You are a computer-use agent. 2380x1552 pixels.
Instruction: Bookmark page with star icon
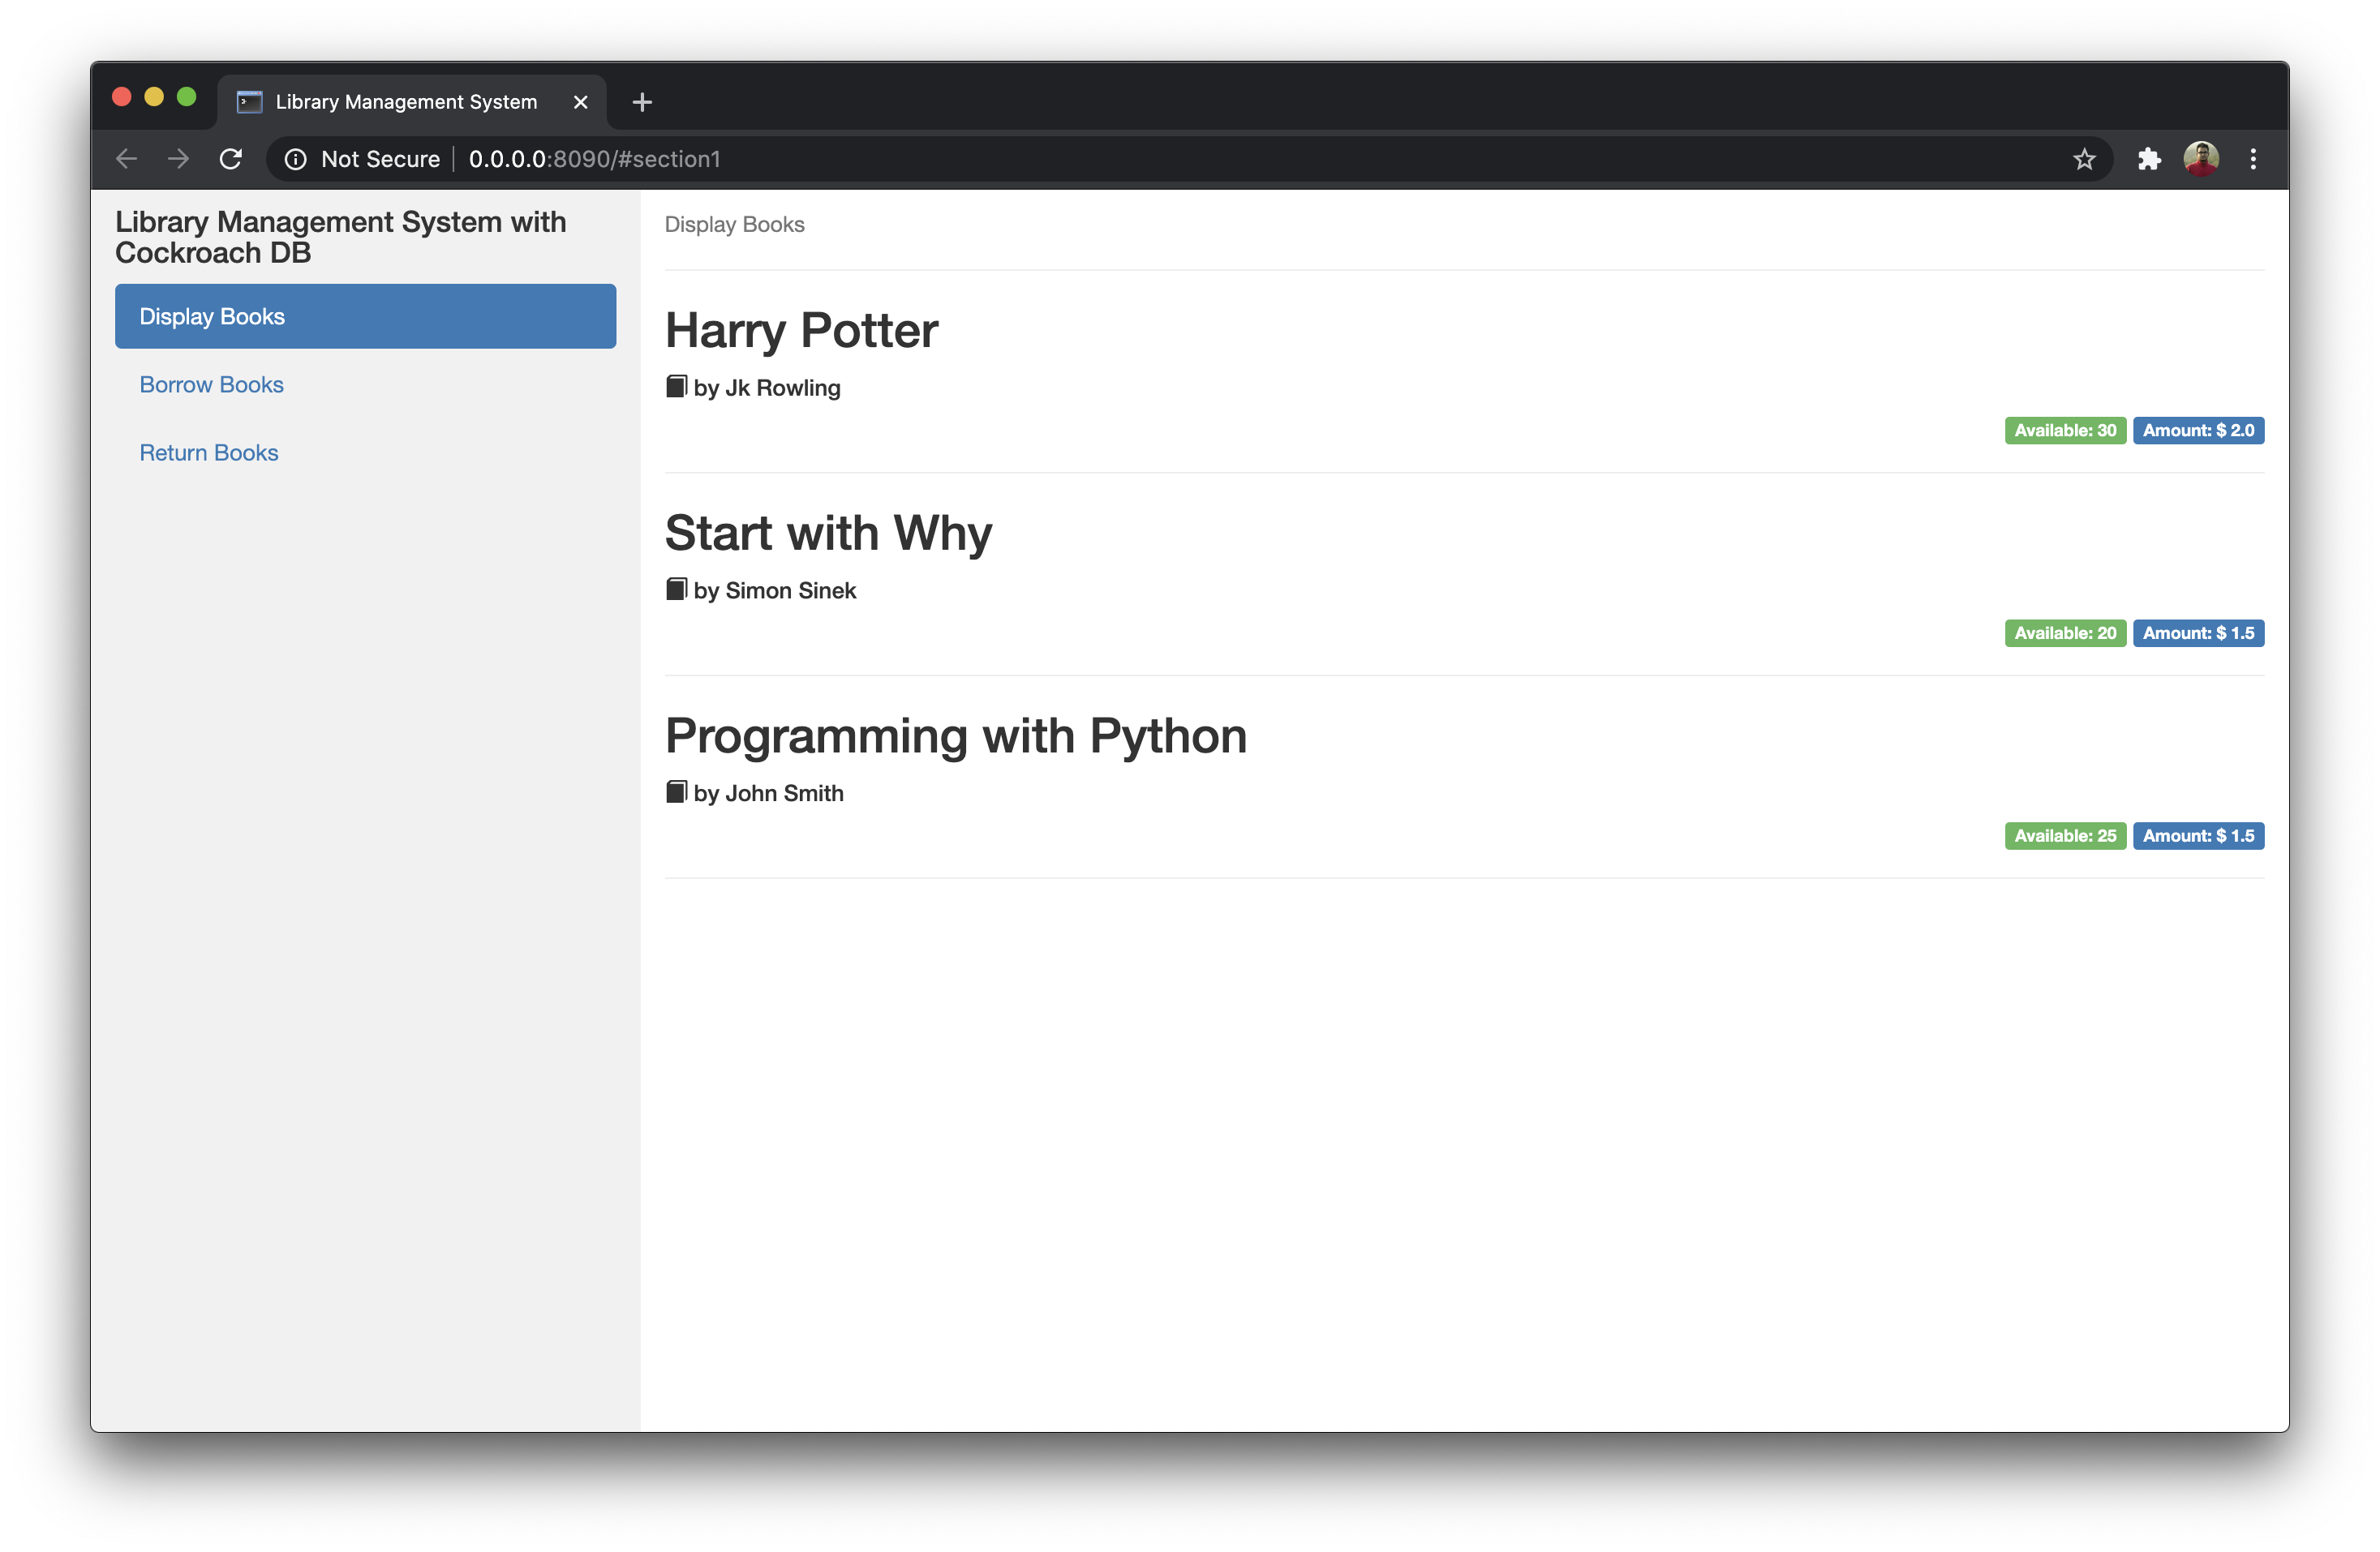click(2084, 159)
